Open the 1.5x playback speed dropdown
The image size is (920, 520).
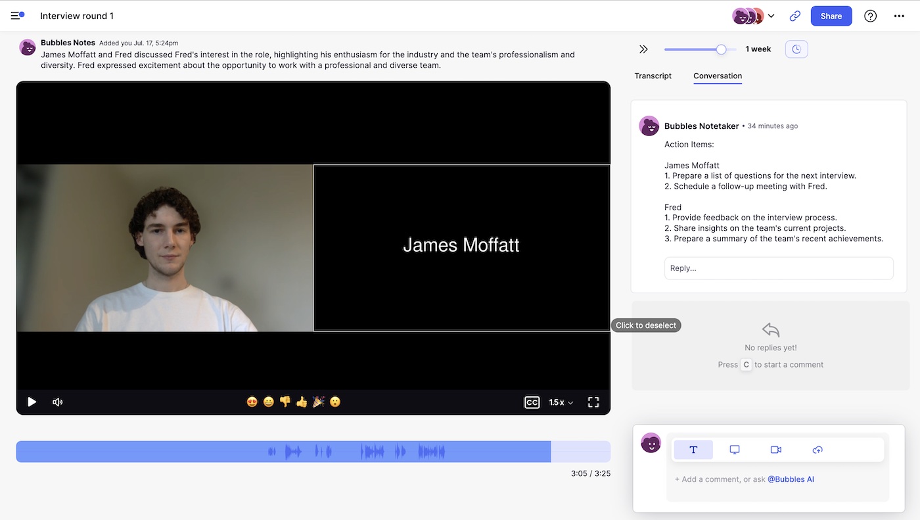(x=561, y=402)
